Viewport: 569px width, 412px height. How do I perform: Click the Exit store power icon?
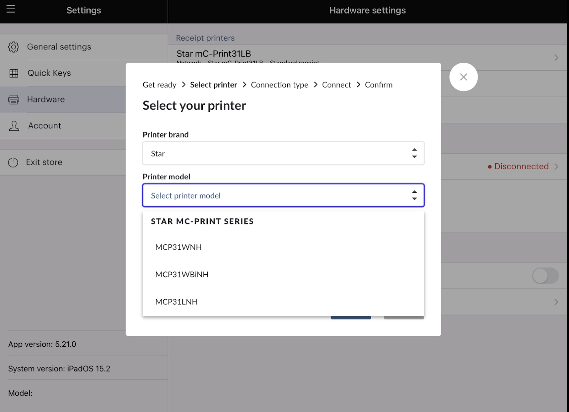click(x=14, y=162)
